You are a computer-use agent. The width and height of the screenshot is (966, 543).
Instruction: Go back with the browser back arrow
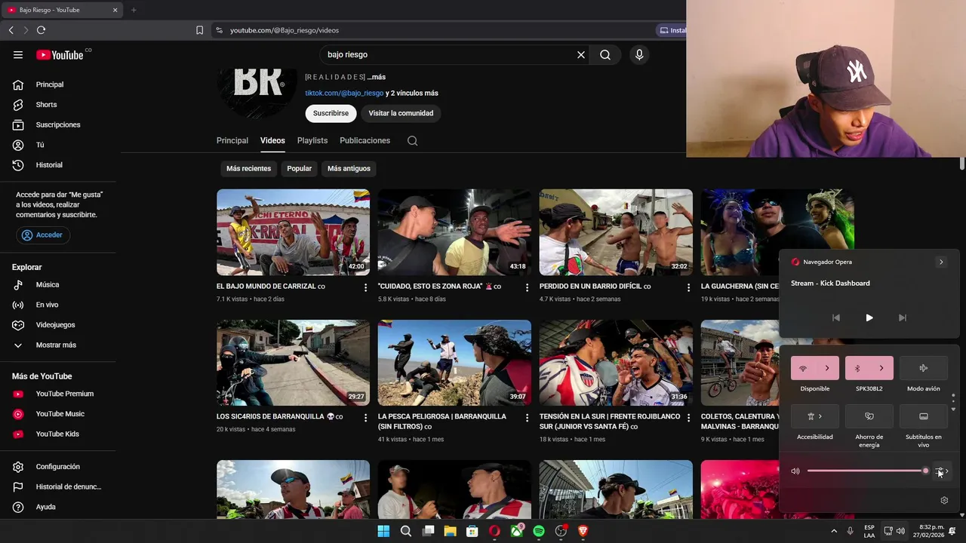tap(11, 30)
